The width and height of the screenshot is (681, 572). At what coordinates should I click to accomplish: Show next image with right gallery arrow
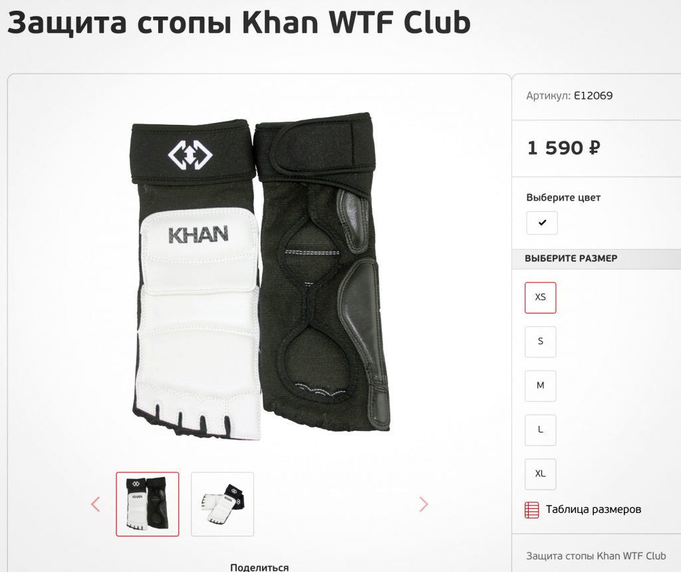[x=424, y=504]
